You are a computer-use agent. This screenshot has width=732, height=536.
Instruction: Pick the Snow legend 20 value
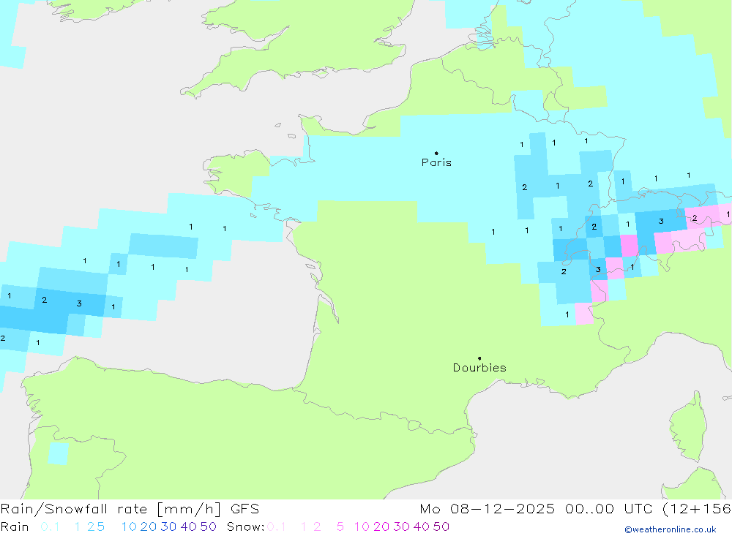[x=381, y=526]
